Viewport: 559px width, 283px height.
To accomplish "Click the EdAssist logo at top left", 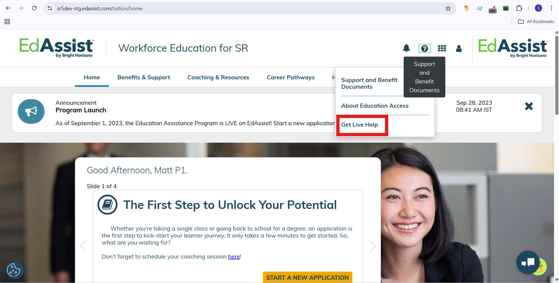I will (x=57, y=48).
